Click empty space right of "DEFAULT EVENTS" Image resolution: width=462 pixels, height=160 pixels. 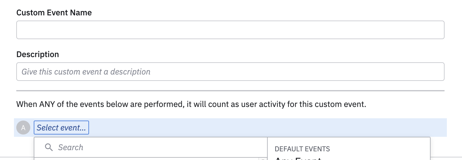[x=378, y=149]
